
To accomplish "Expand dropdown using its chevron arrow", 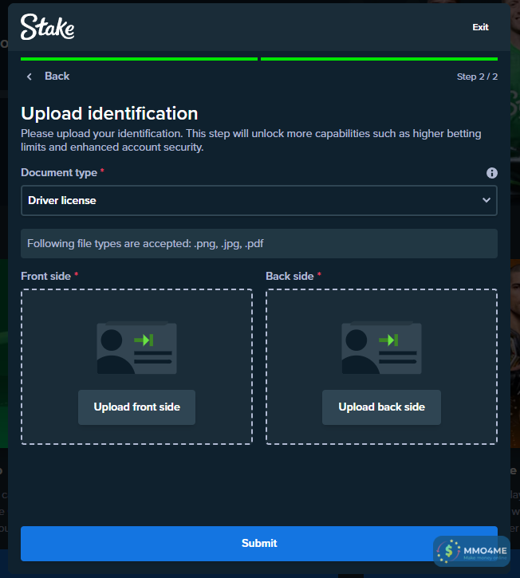I will tap(487, 200).
